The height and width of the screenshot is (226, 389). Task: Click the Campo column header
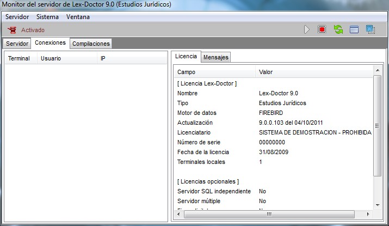point(215,72)
